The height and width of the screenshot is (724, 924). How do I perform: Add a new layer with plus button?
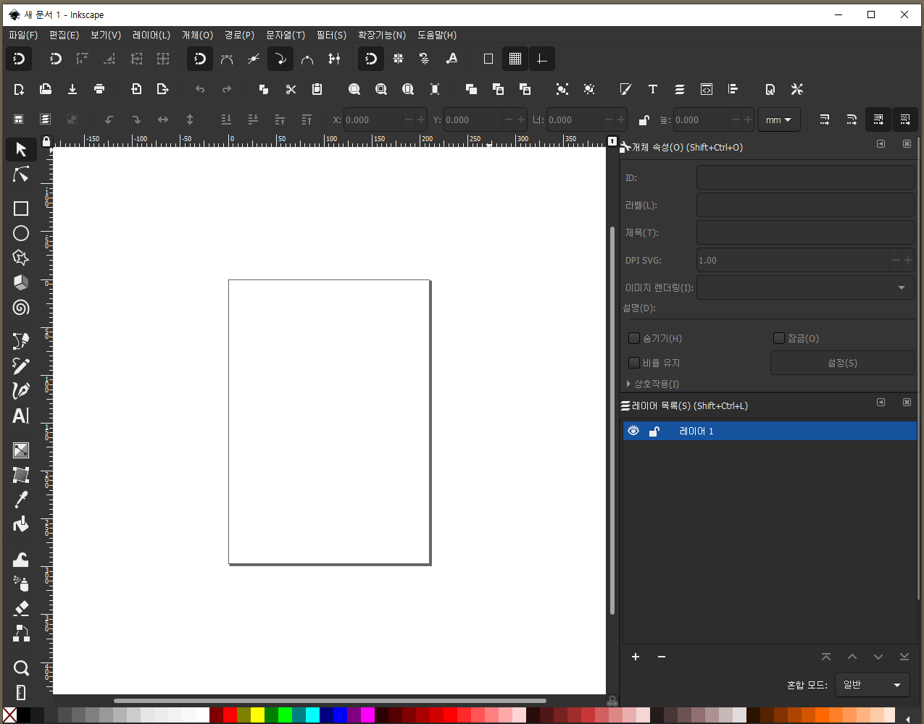pyautogui.click(x=636, y=657)
